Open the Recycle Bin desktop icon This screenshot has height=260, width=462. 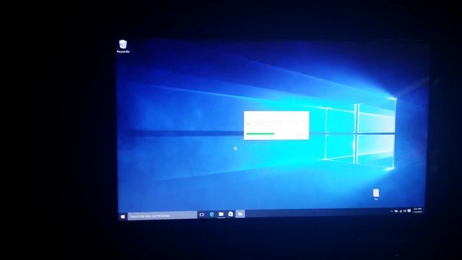coord(123,46)
